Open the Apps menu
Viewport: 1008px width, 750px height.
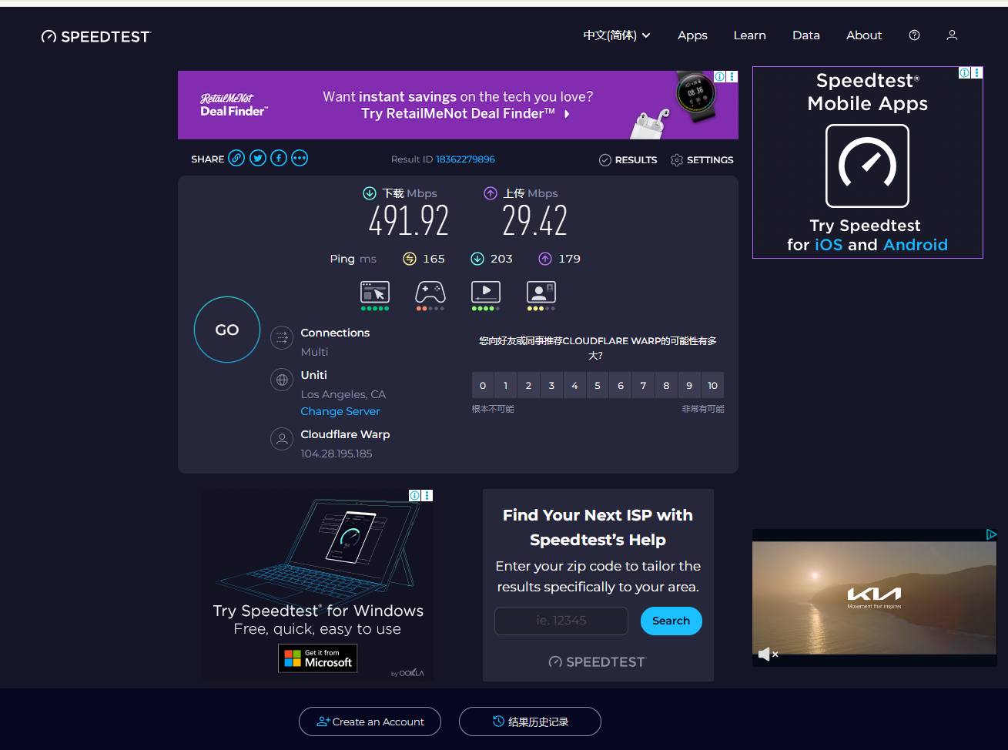(692, 35)
